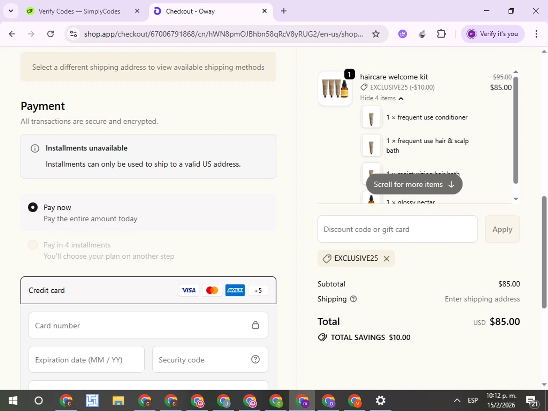Click the TOTAL SAVINGS $10.00 text
The width and height of the screenshot is (548, 411).
click(370, 338)
